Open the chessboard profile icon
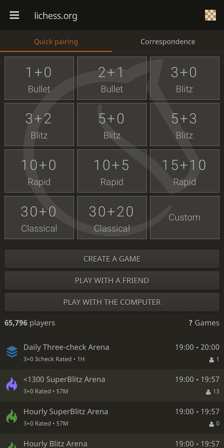Image resolution: width=224 pixels, height=448 pixels. click(x=210, y=15)
